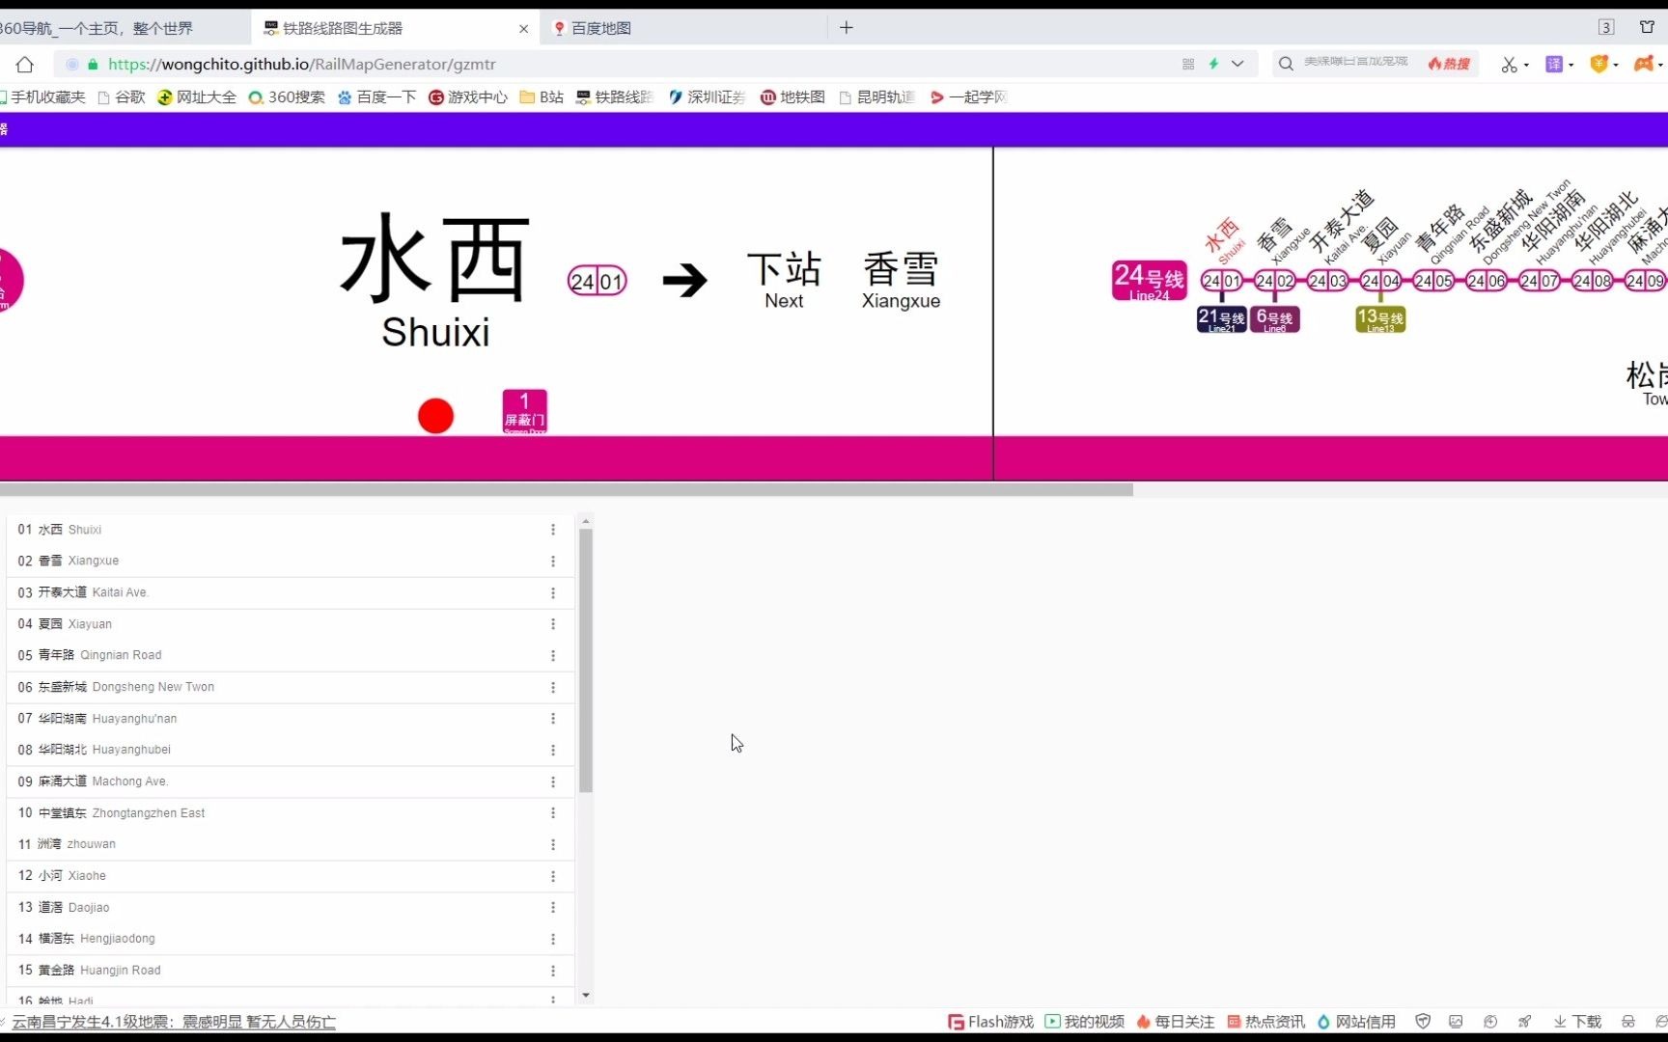Screen dimensions: 1668x1042
Task: Open more options for 04 夏园 Xiayuan
Action: tap(553, 624)
